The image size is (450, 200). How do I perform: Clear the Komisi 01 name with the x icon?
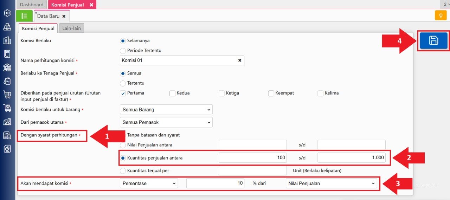[240, 60]
